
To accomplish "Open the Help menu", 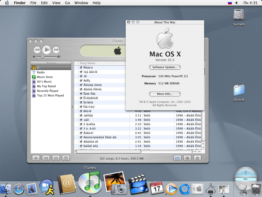I will 96,3.
